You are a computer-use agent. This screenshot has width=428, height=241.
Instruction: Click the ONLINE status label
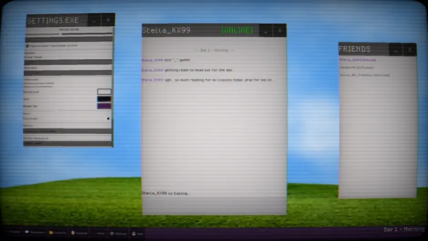tap(237, 30)
